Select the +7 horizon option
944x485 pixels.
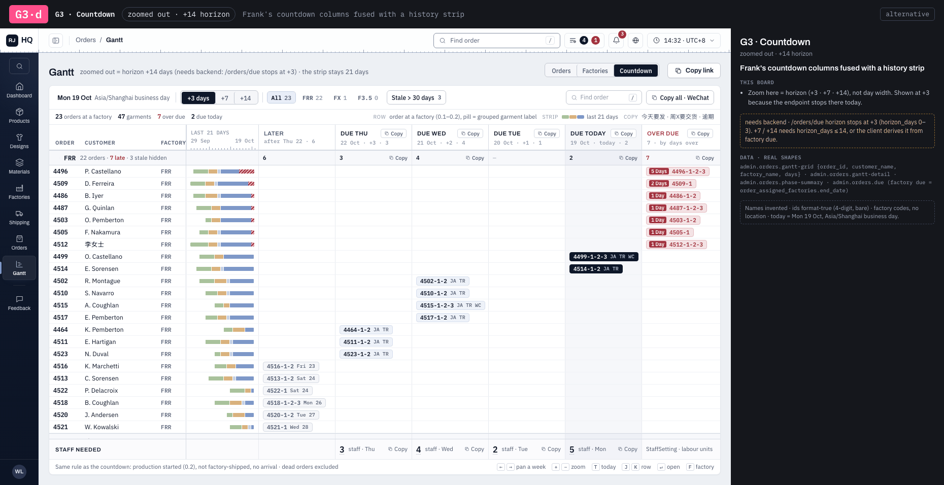(224, 98)
